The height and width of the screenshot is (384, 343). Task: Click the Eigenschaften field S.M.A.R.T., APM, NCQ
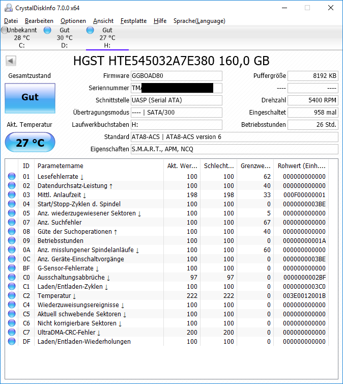(x=235, y=149)
